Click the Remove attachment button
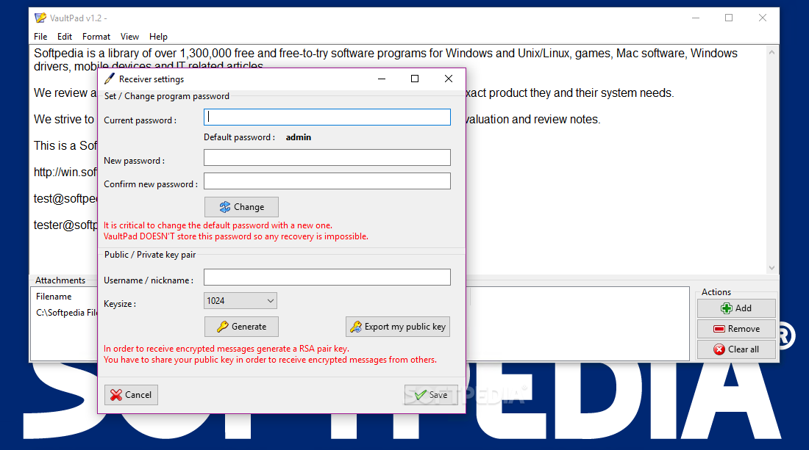The width and height of the screenshot is (809, 450). (x=736, y=329)
